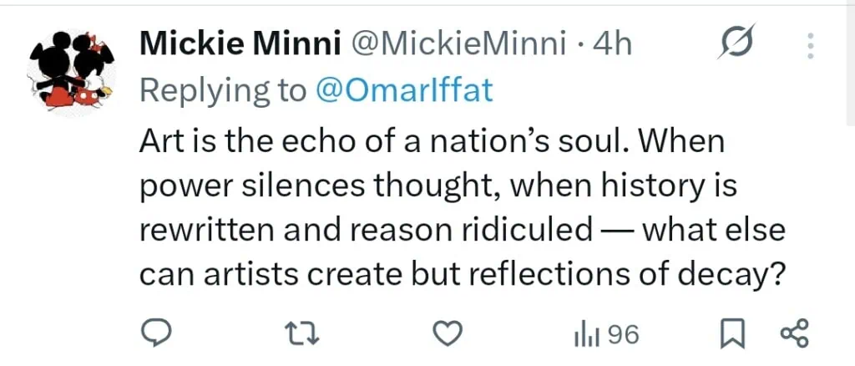Screen dimensions: 855x366
Task: Click the 'Replying to' label
Action: click(223, 90)
